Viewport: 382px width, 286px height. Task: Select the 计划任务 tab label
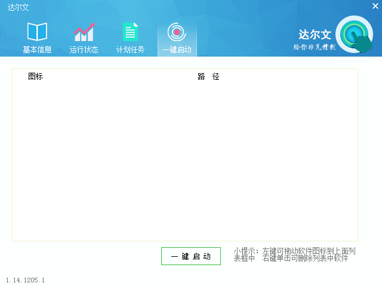pos(130,49)
